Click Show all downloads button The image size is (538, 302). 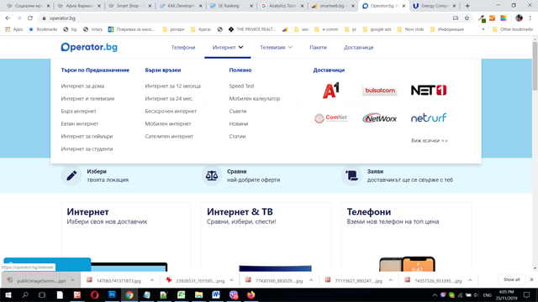coord(512,279)
